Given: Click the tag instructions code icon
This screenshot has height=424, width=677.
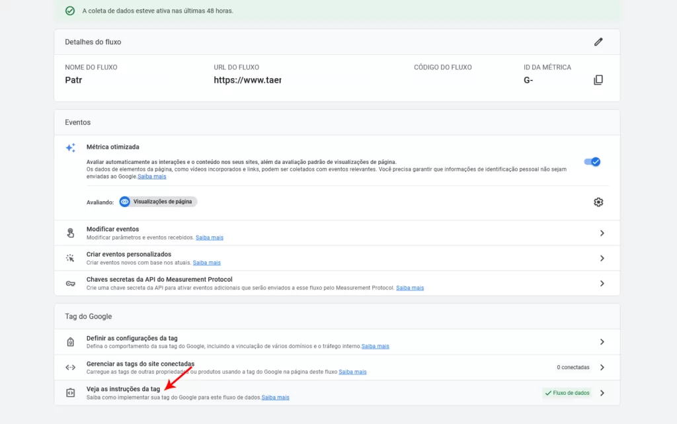Looking at the screenshot, I should pyautogui.click(x=70, y=393).
